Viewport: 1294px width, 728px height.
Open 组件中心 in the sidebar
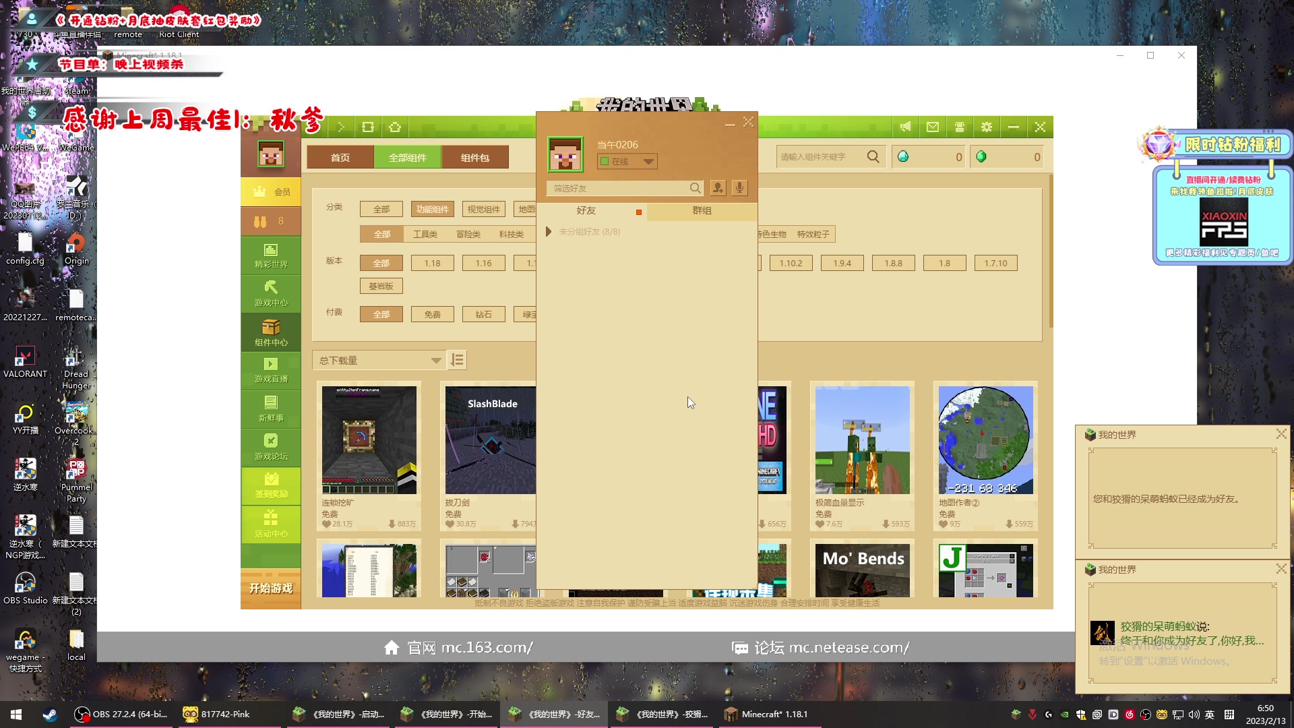(271, 332)
